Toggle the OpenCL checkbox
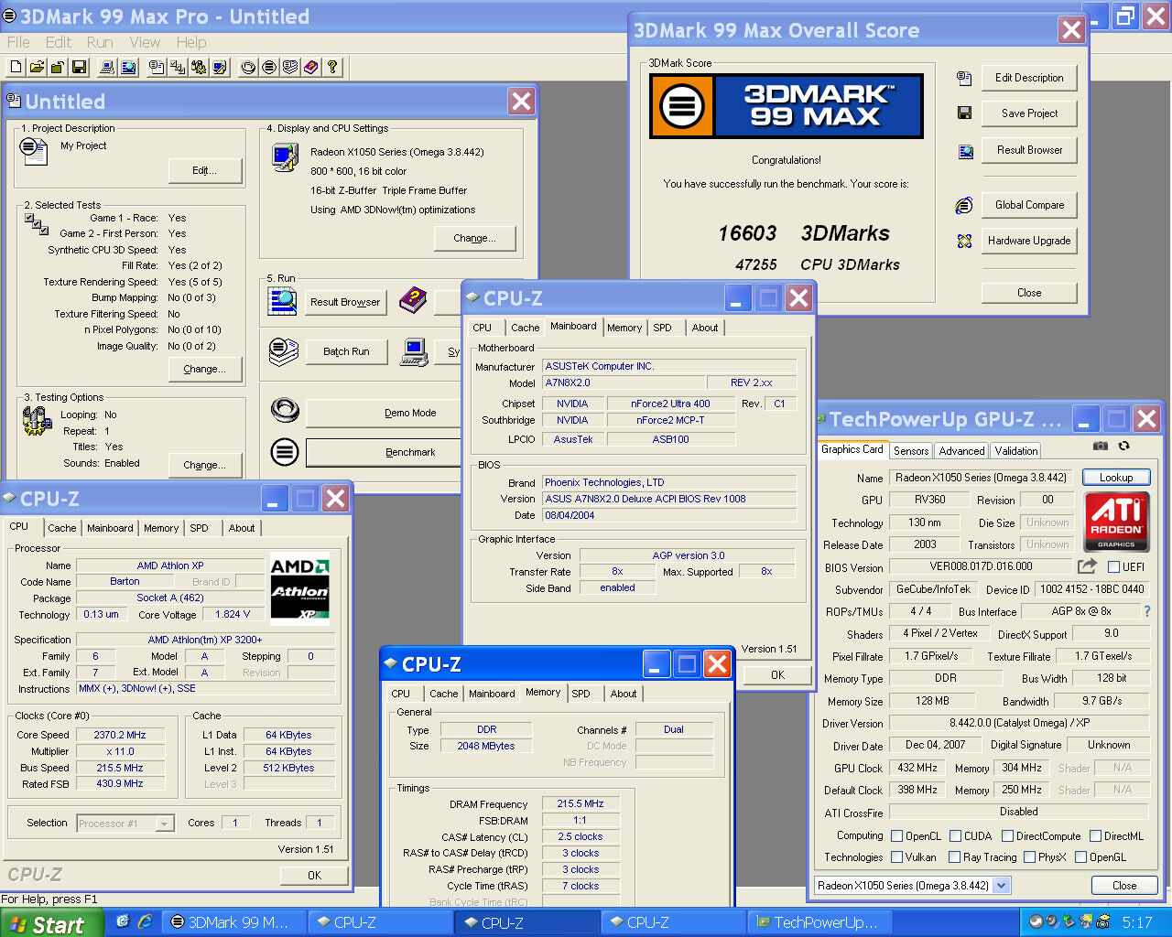This screenshot has width=1172, height=937. click(x=895, y=835)
